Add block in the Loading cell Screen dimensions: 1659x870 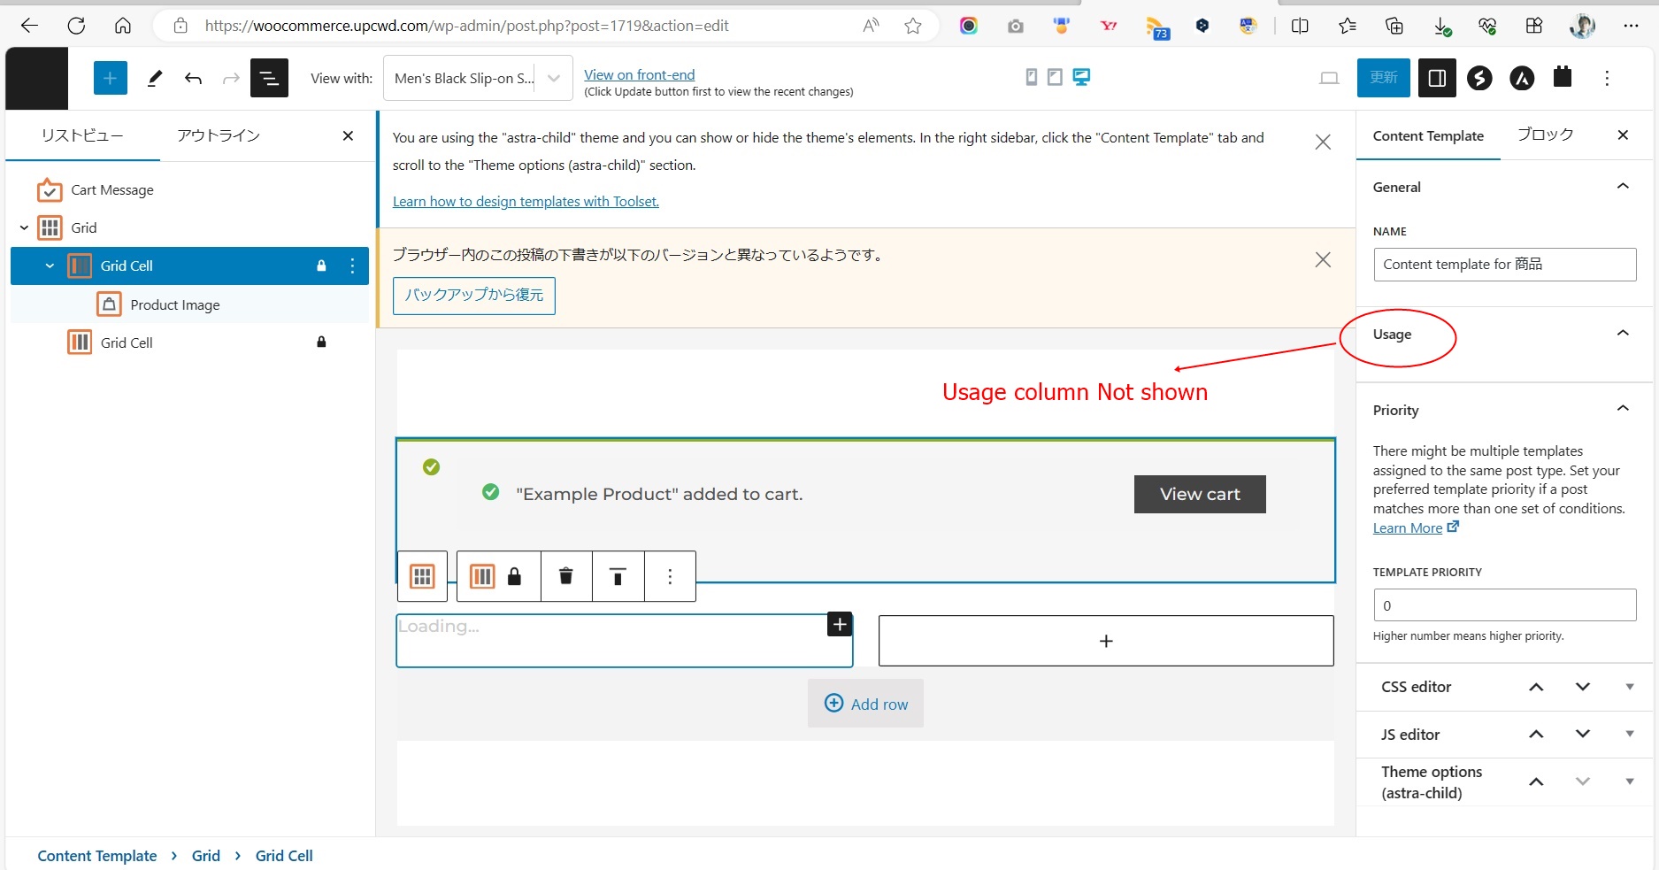[x=840, y=624]
